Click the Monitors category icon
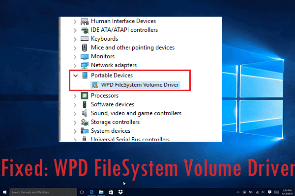The width and height of the screenshot is (295, 196). point(84,56)
